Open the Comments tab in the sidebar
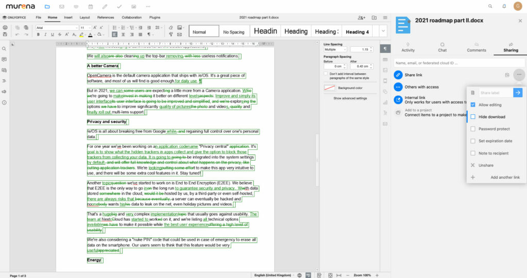 click(476, 47)
